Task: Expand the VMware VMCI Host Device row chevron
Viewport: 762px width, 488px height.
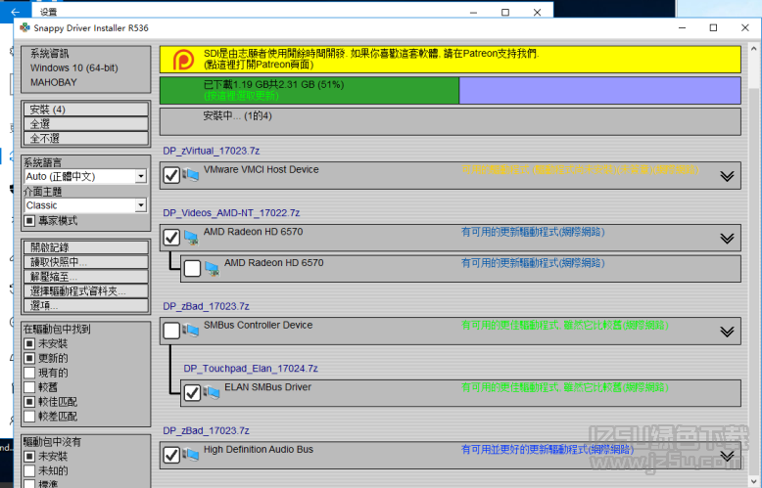Action: point(727,176)
